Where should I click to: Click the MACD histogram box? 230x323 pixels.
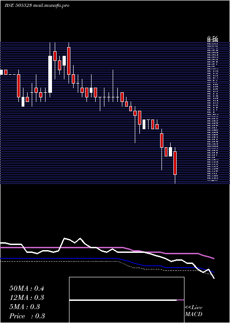[x=126, y=300]
